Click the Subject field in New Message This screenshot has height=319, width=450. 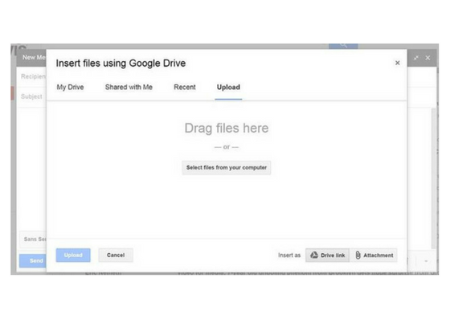coord(31,96)
